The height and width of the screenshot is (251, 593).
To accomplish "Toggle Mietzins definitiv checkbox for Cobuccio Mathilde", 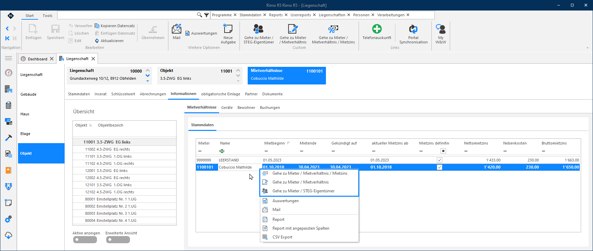I will click(440, 167).
